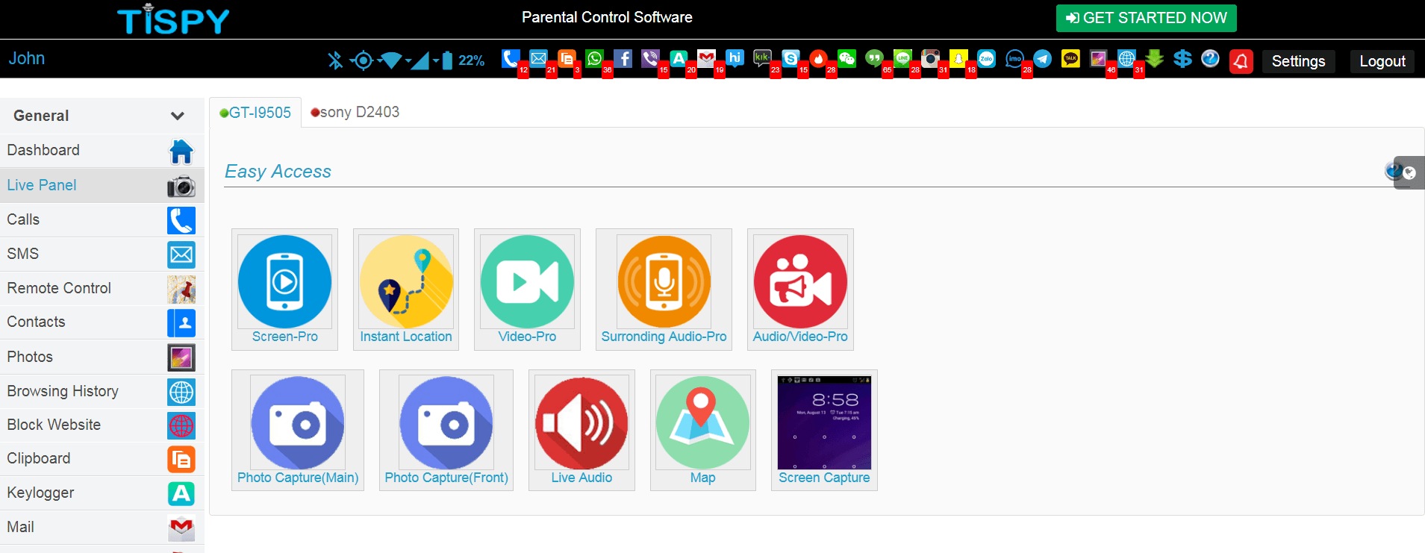Open the Map tile
This screenshot has height=553, width=1425.
tap(702, 430)
